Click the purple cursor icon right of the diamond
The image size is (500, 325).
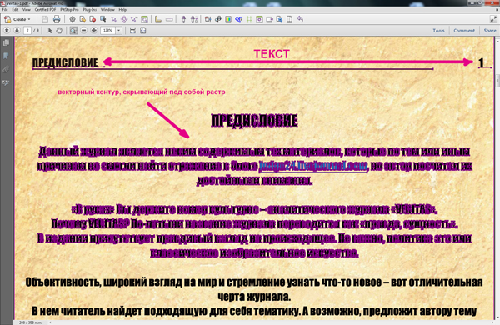[134, 19]
